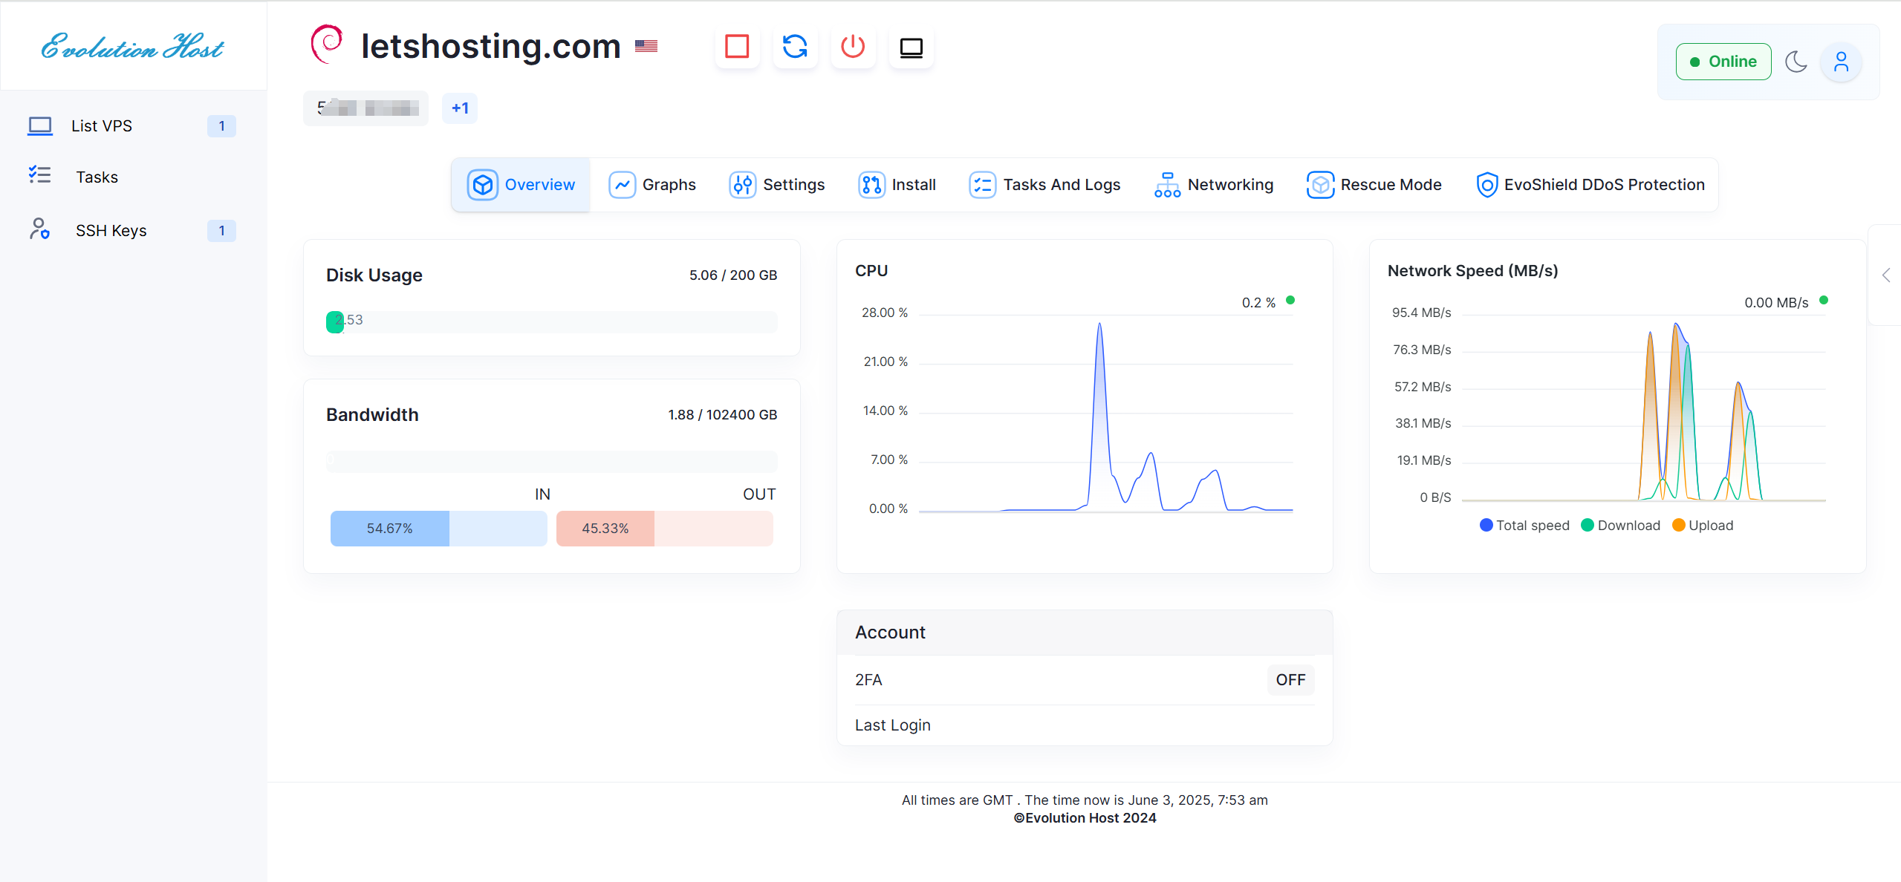Click the SSH Keys user-key icon
Viewport: 1901px width, 882px height.
click(40, 229)
